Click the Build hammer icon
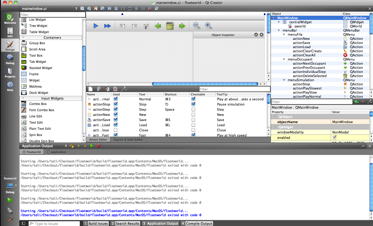 [x=10, y=219]
